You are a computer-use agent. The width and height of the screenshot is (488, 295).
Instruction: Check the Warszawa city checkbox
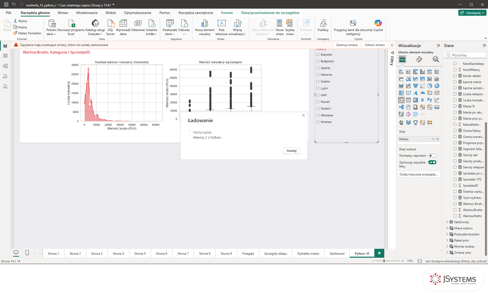tap(318, 115)
